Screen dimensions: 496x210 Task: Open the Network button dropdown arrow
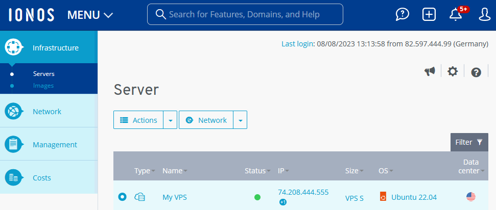pyautogui.click(x=240, y=120)
